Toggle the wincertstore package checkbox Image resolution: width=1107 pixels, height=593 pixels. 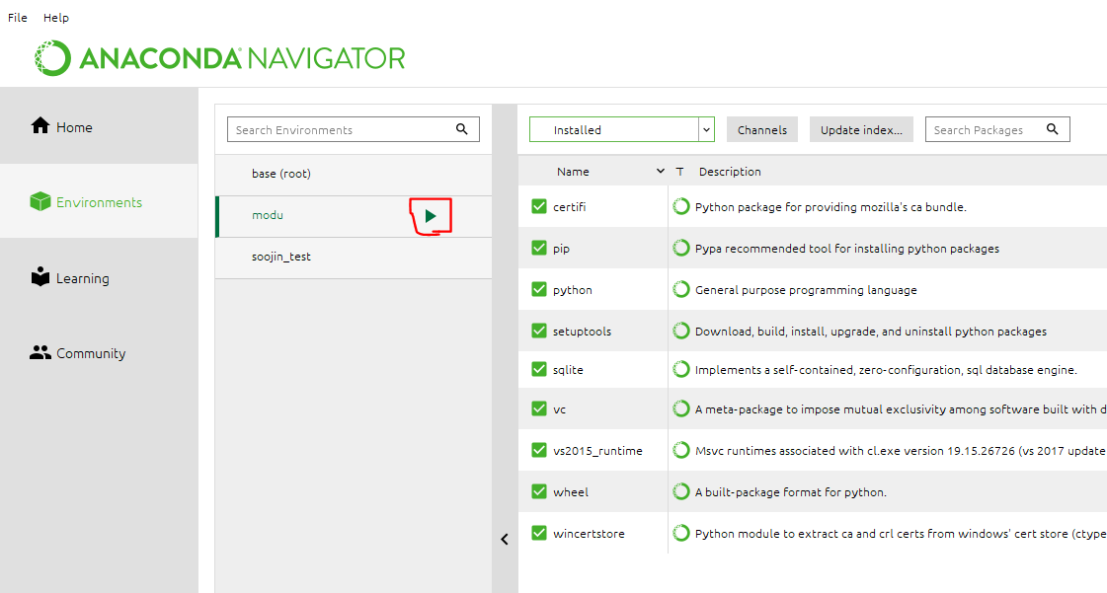538,533
